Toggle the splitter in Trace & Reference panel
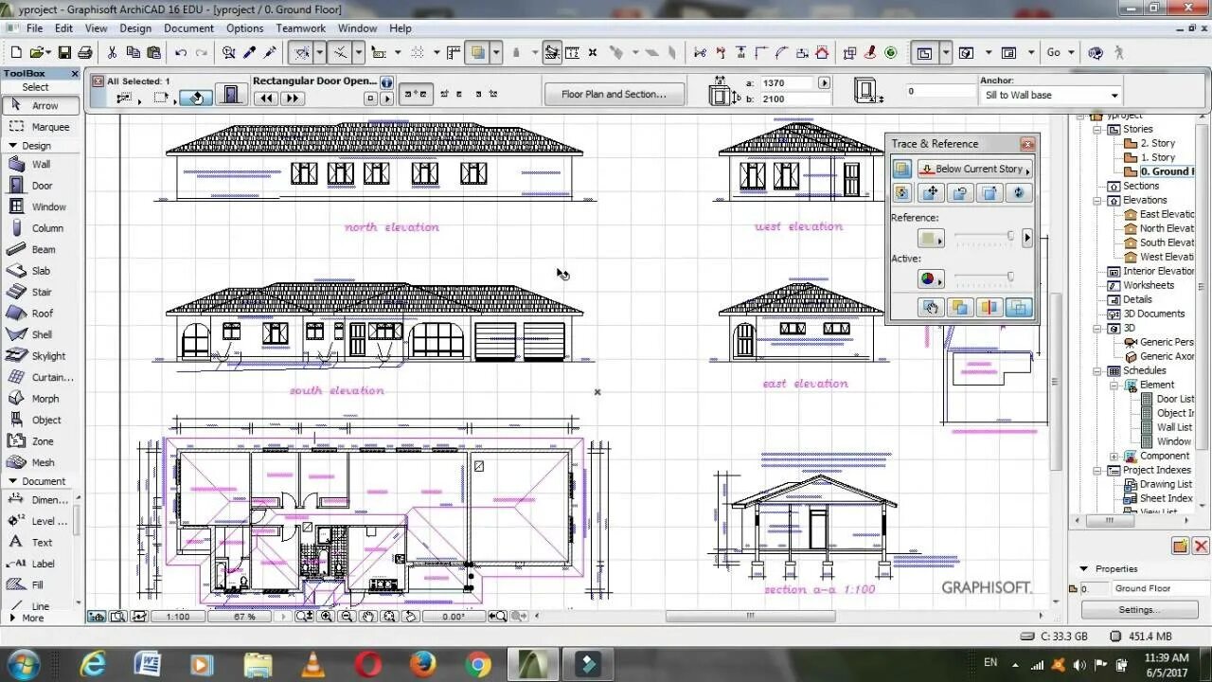This screenshot has height=682, width=1212. coord(989,307)
